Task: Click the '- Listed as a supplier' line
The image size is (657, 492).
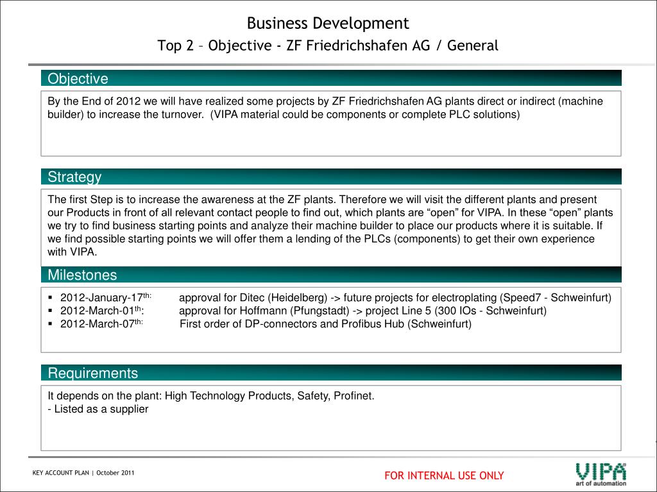Action: click(x=98, y=409)
